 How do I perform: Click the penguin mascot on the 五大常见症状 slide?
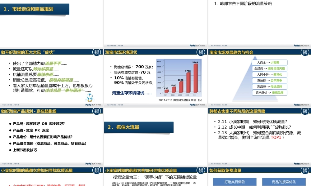pos(89,98)
